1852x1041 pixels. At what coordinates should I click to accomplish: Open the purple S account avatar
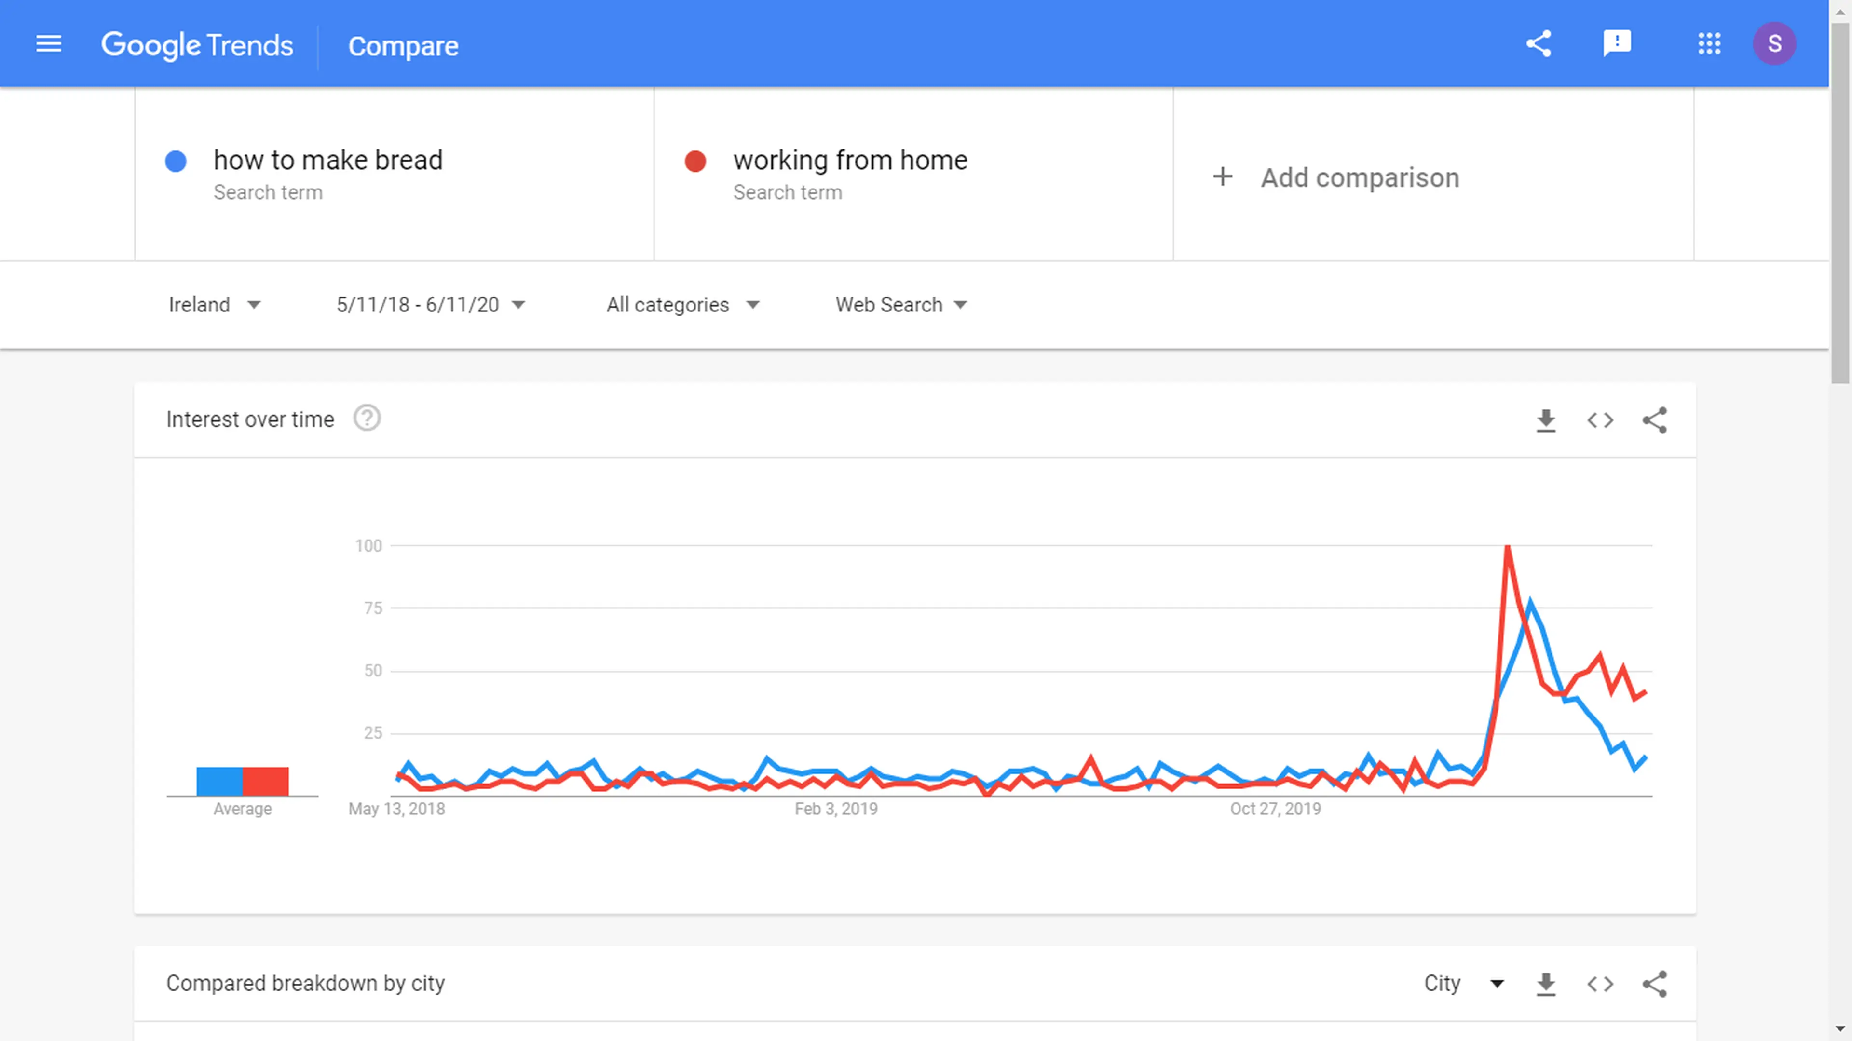1774,44
